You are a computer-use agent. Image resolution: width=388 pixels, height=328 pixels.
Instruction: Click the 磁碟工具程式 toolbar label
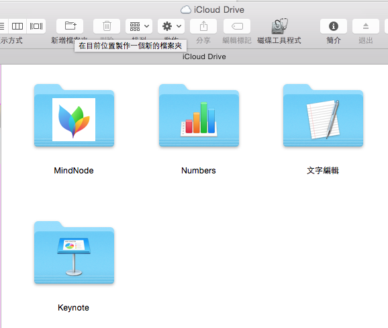click(279, 40)
